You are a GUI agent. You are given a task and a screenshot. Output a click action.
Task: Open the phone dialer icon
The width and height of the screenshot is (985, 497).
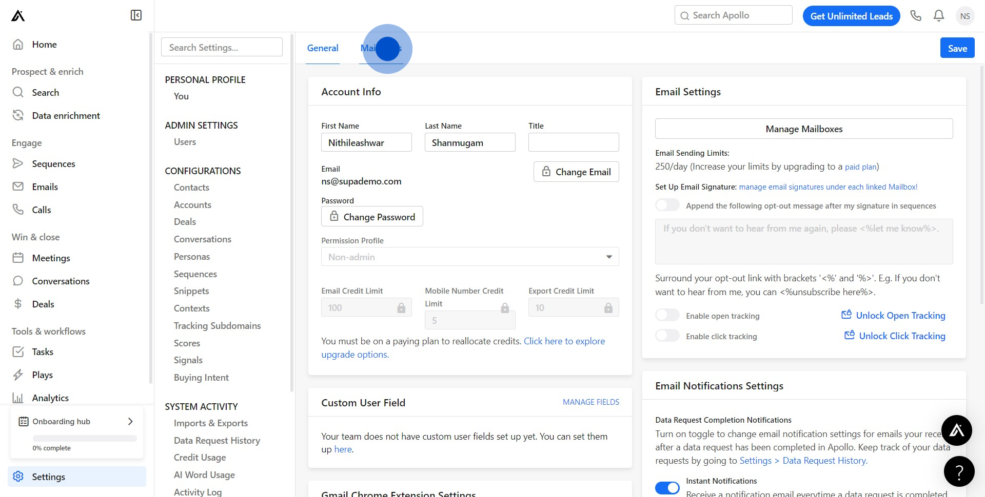coord(916,16)
